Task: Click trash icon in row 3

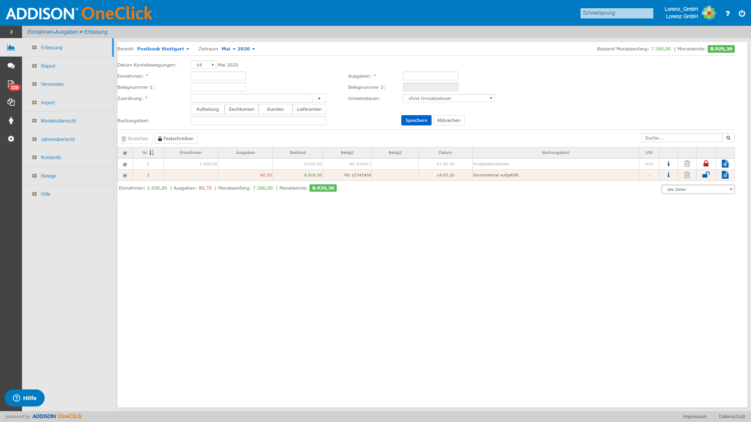Action: (687, 175)
